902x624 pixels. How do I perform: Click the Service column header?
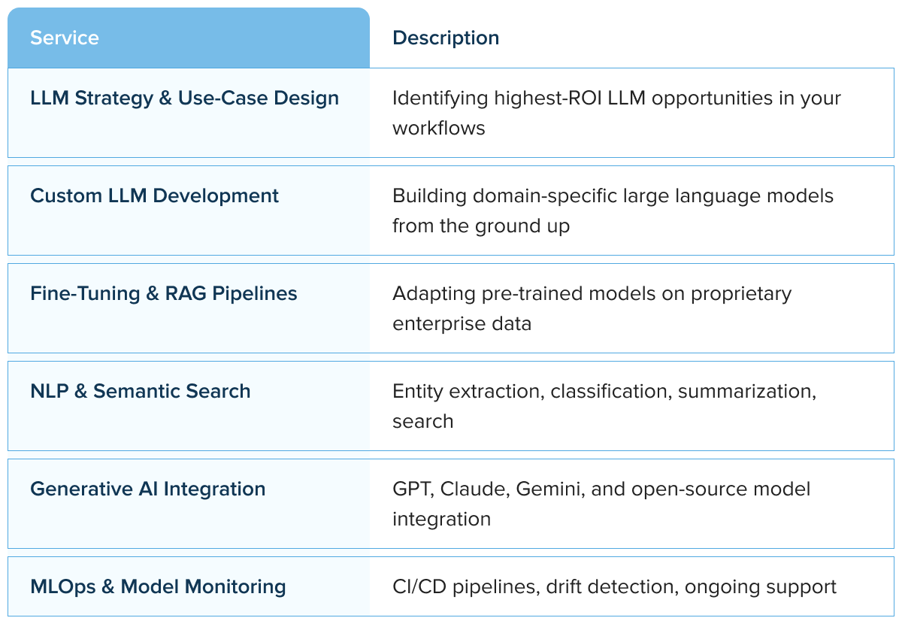(x=65, y=38)
